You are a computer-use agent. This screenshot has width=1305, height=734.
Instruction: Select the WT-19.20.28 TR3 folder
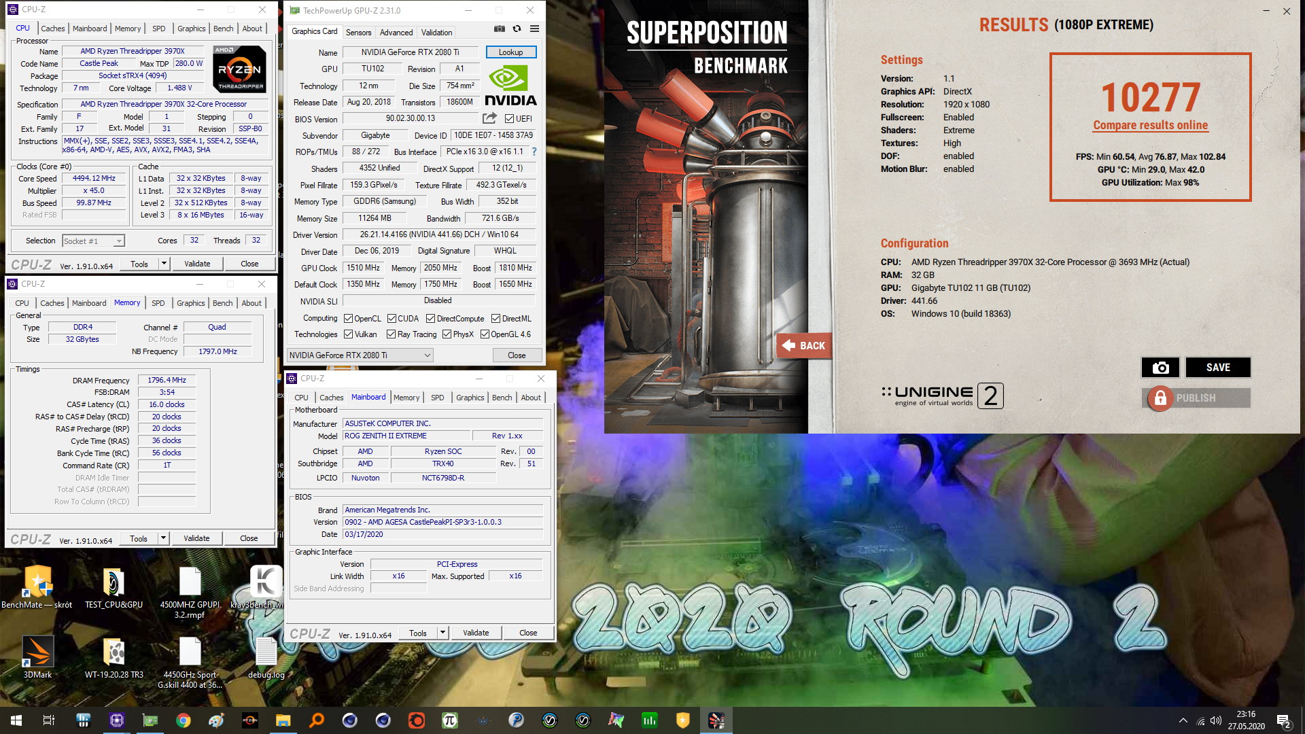(x=114, y=657)
